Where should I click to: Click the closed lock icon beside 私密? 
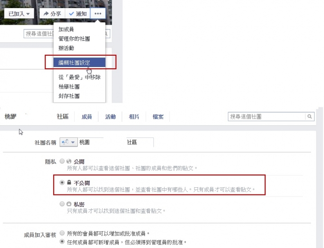pyautogui.click(x=69, y=204)
